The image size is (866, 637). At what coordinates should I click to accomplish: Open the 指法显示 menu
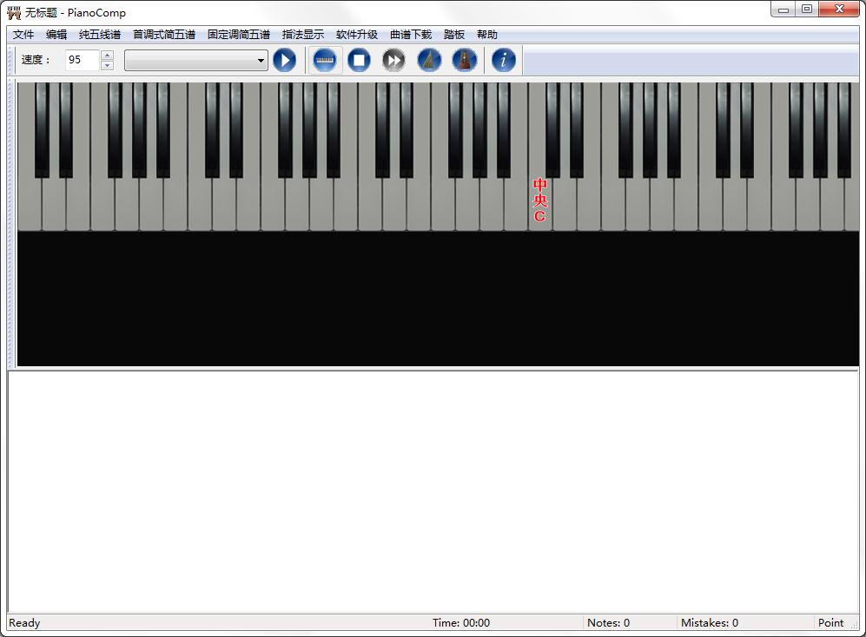click(x=302, y=34)
